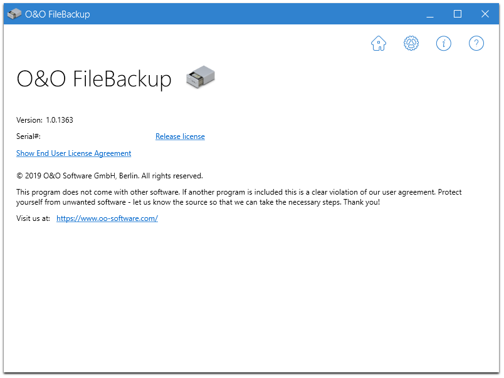Click the 'Visit us at:' label
The width and height of the screenshot is (504, 378).
tap(33, 218)
